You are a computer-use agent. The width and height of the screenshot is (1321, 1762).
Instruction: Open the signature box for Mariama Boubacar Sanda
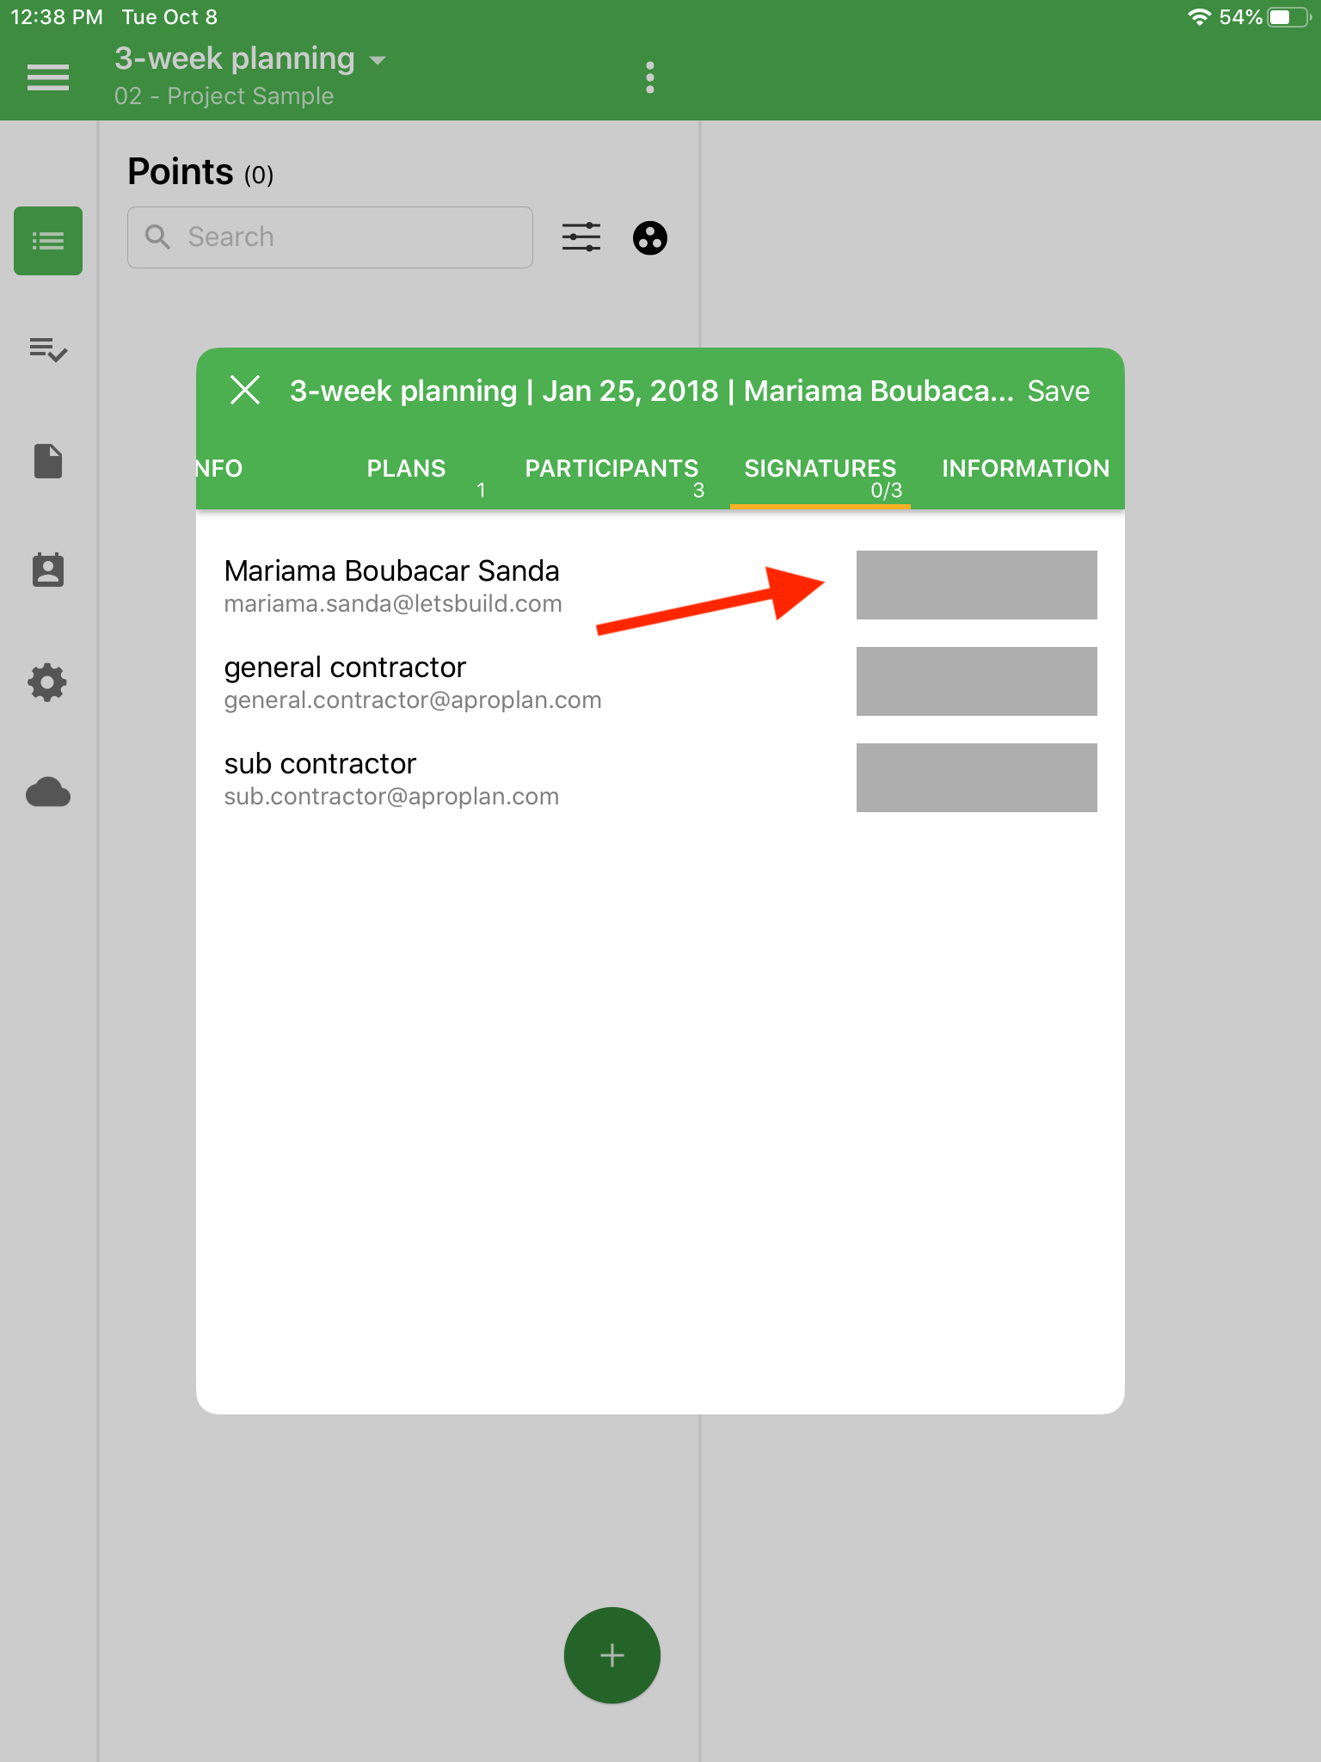click(x=977, y=585)
